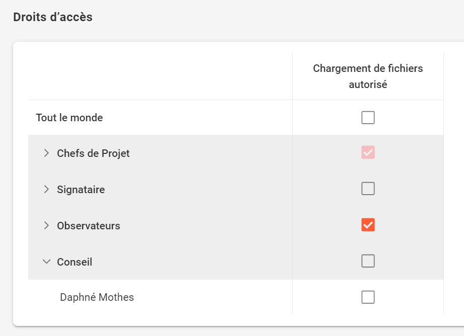The height and width of the screenshot is (336, 464).
Task: Tick the Tout le monde upload checkbox
Action: [x=368, y=118]
